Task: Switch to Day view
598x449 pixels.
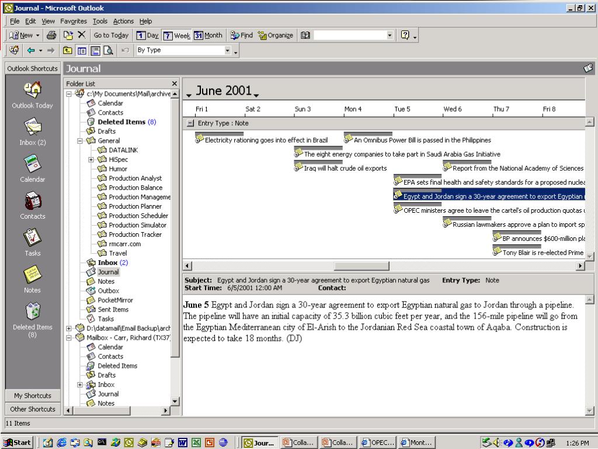Action: 148,36
